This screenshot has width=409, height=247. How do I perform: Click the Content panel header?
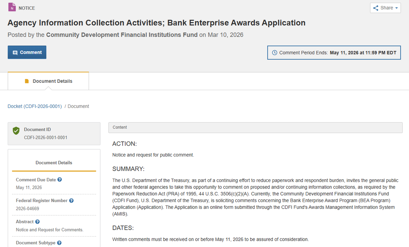[x=256, y=127]
